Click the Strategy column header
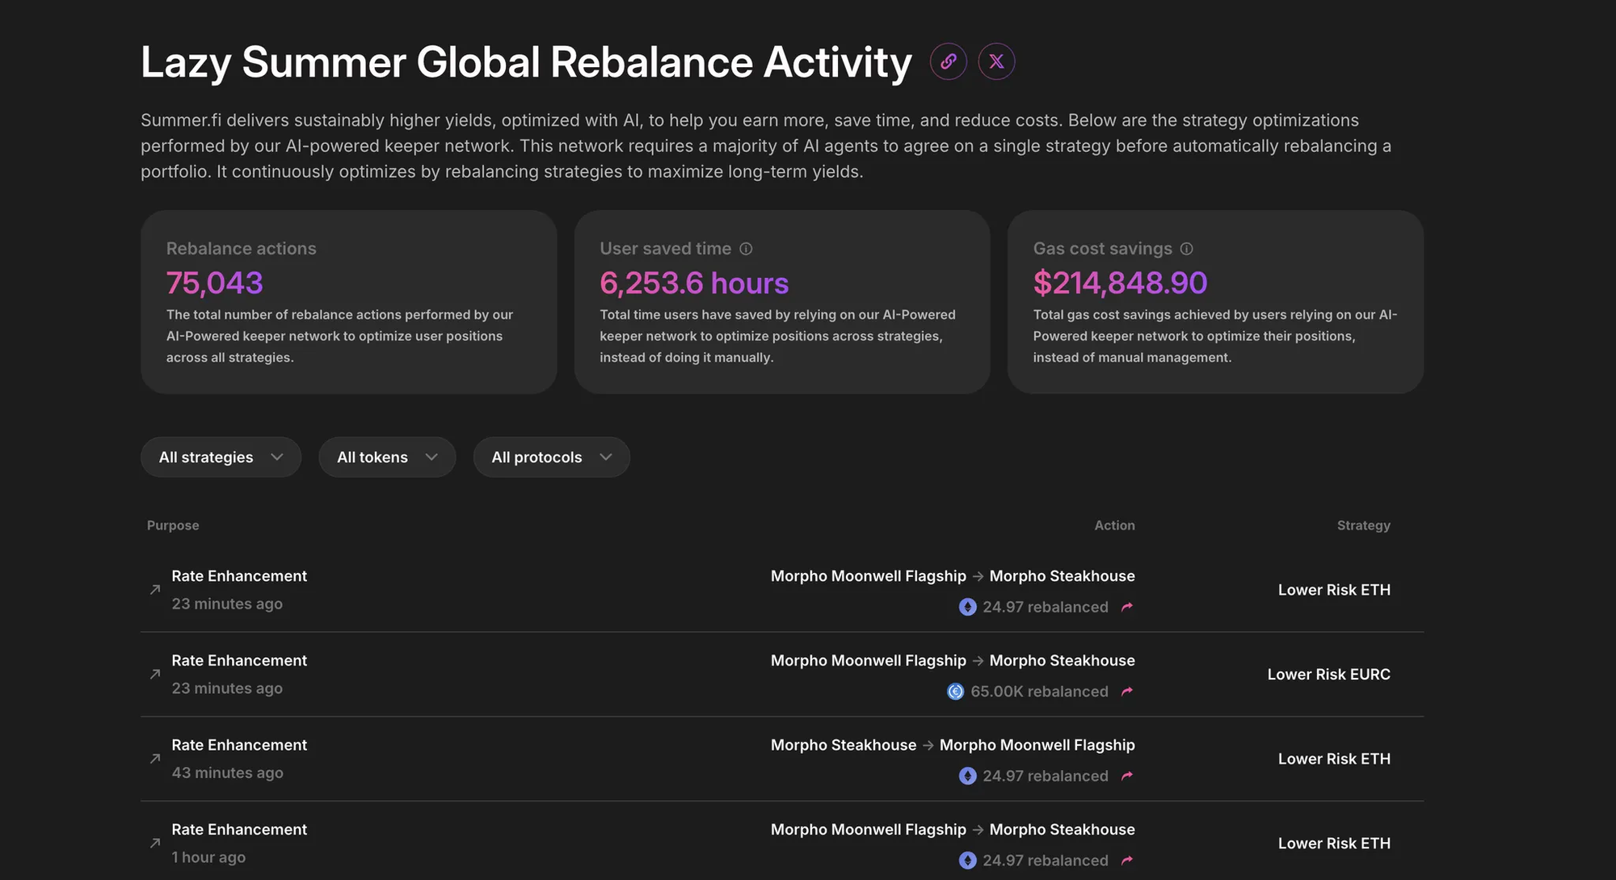Screen dimensions: 1616x880 pyautogui.click(x=1363, y=525)
